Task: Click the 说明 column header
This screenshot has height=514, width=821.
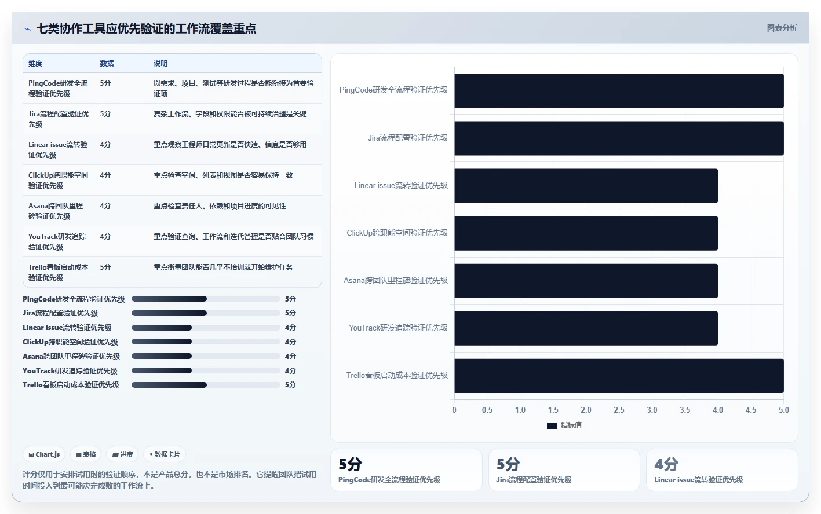Action: [160, 64]
